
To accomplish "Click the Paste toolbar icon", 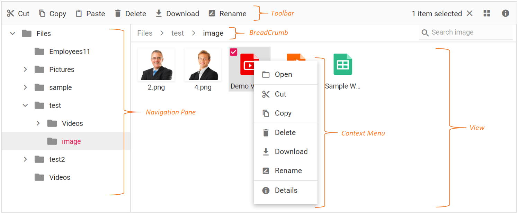I will coord(79,13).
